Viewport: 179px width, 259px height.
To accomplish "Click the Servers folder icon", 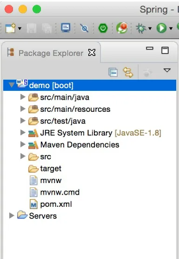I will (x=22, y=215).
